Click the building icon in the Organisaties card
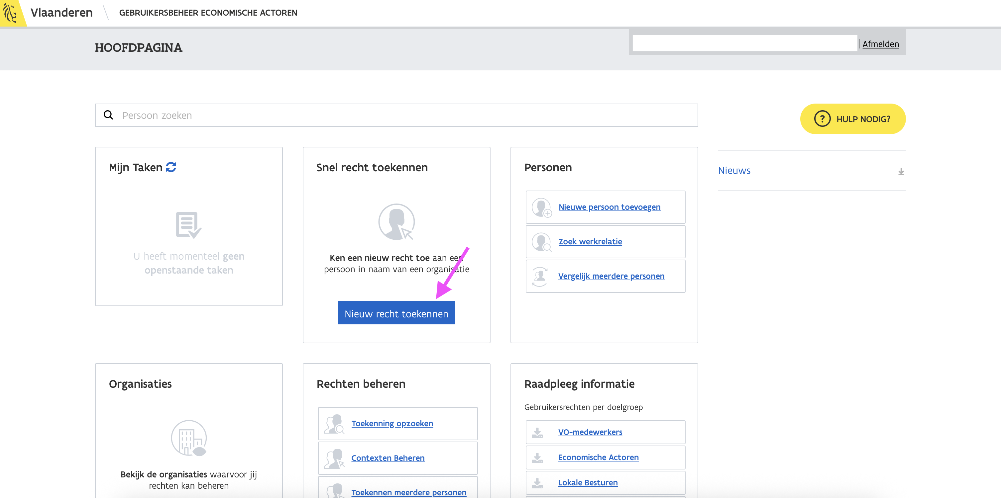Image resolution: width=1001 pixels, height=498 pixels. pos(189,438)
